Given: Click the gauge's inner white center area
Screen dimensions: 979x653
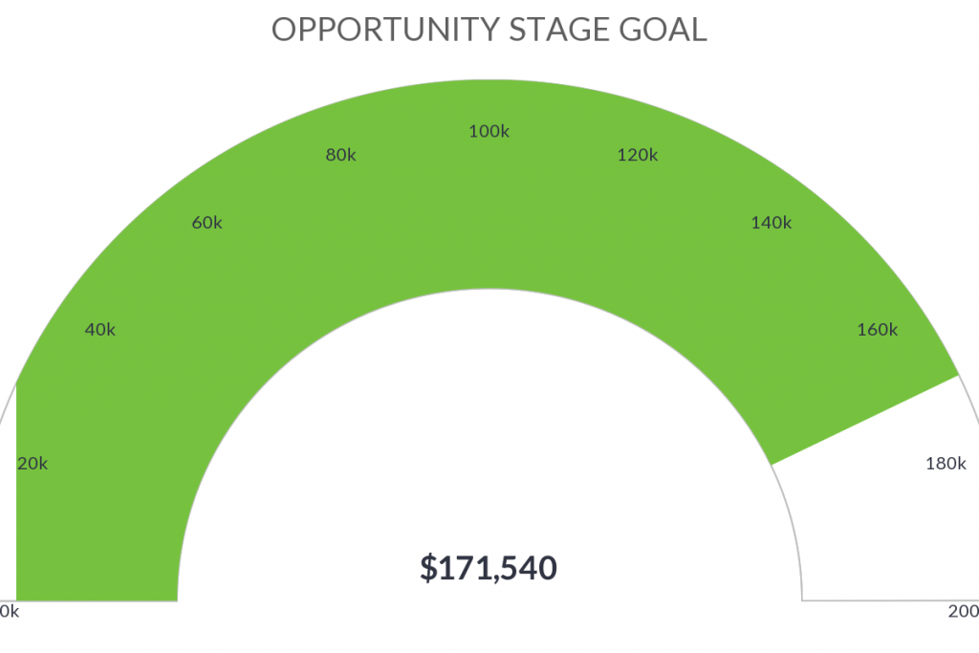Looking at the screenshot, I should (x=489, y=449).
